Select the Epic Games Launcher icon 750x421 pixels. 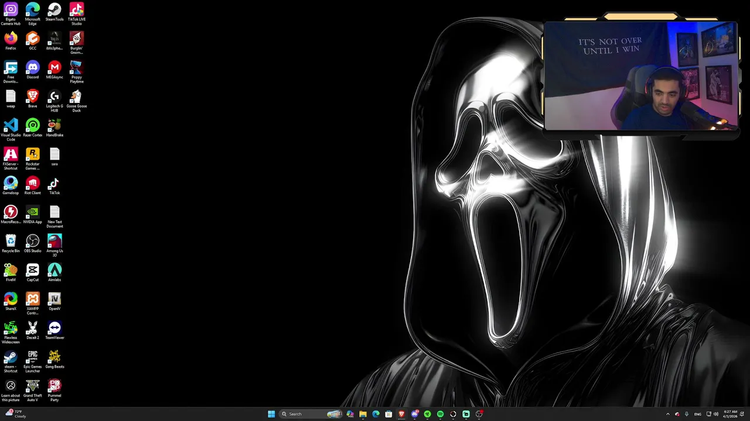coord(32,361)
